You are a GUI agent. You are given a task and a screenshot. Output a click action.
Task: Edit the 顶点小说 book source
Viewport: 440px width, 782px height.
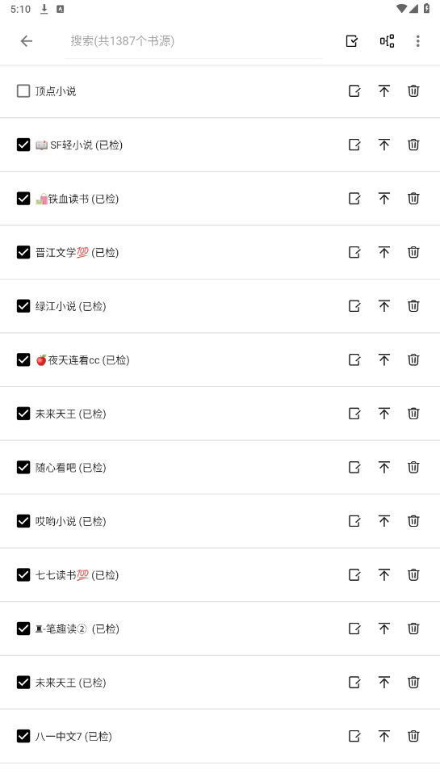tap(354, 90)
